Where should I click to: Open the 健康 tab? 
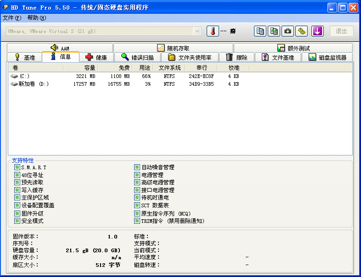click(96, 57)
